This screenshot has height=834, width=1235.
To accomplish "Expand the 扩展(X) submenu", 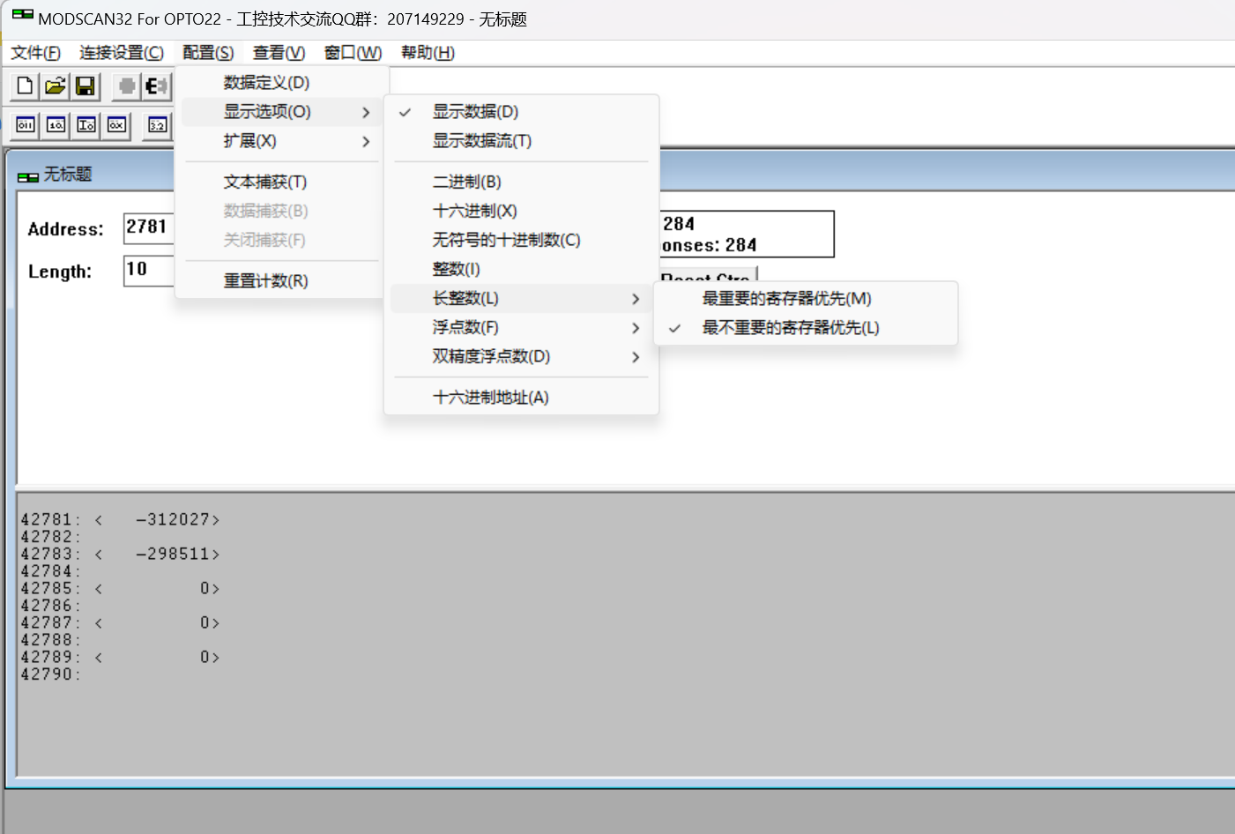I will click(x=281, y=141).
